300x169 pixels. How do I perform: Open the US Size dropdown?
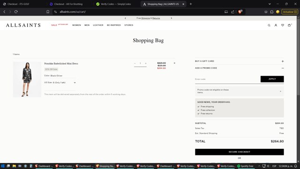[x=60, y=83]
